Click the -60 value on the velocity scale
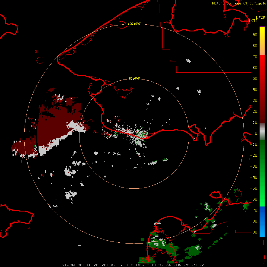The image size is (267, 267). click(254, 199)
